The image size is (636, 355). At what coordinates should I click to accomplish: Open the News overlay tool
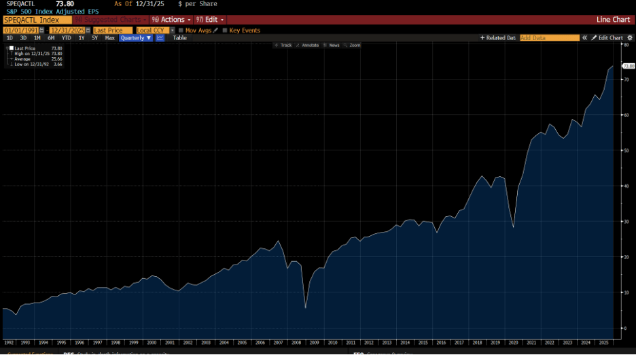(332, 46)
